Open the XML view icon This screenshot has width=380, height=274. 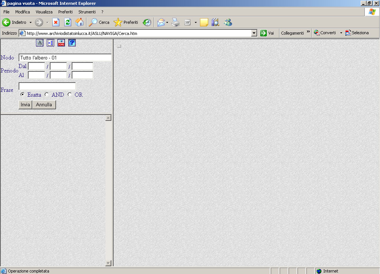click(x=61, y=43)
